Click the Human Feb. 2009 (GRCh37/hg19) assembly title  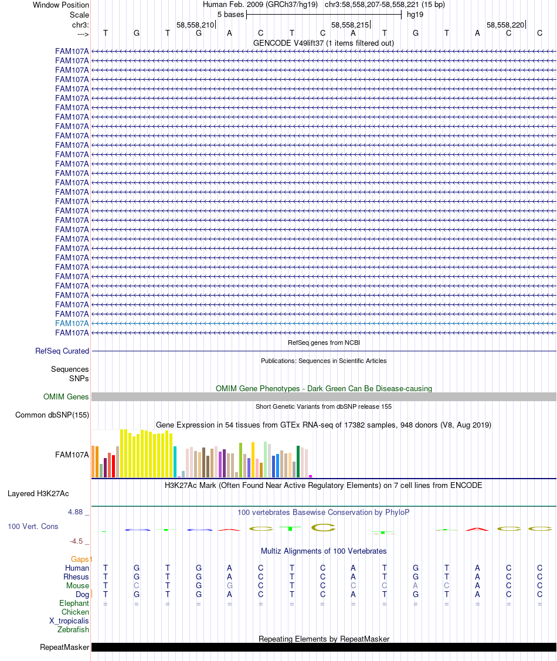pyautogui.click(x=260, y=5)
